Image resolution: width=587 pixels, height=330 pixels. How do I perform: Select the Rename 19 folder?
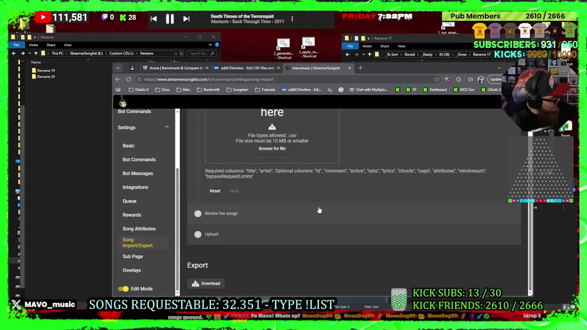[43, 71]
